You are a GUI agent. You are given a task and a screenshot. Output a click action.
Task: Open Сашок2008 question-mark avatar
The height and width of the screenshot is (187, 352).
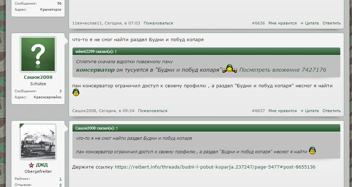pos(38,54)
